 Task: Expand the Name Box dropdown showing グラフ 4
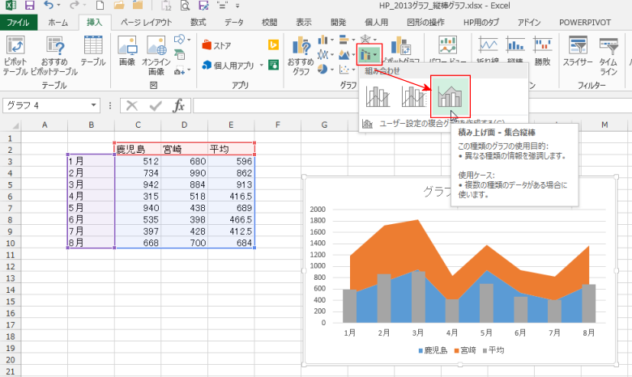click(x=96, y=106)
